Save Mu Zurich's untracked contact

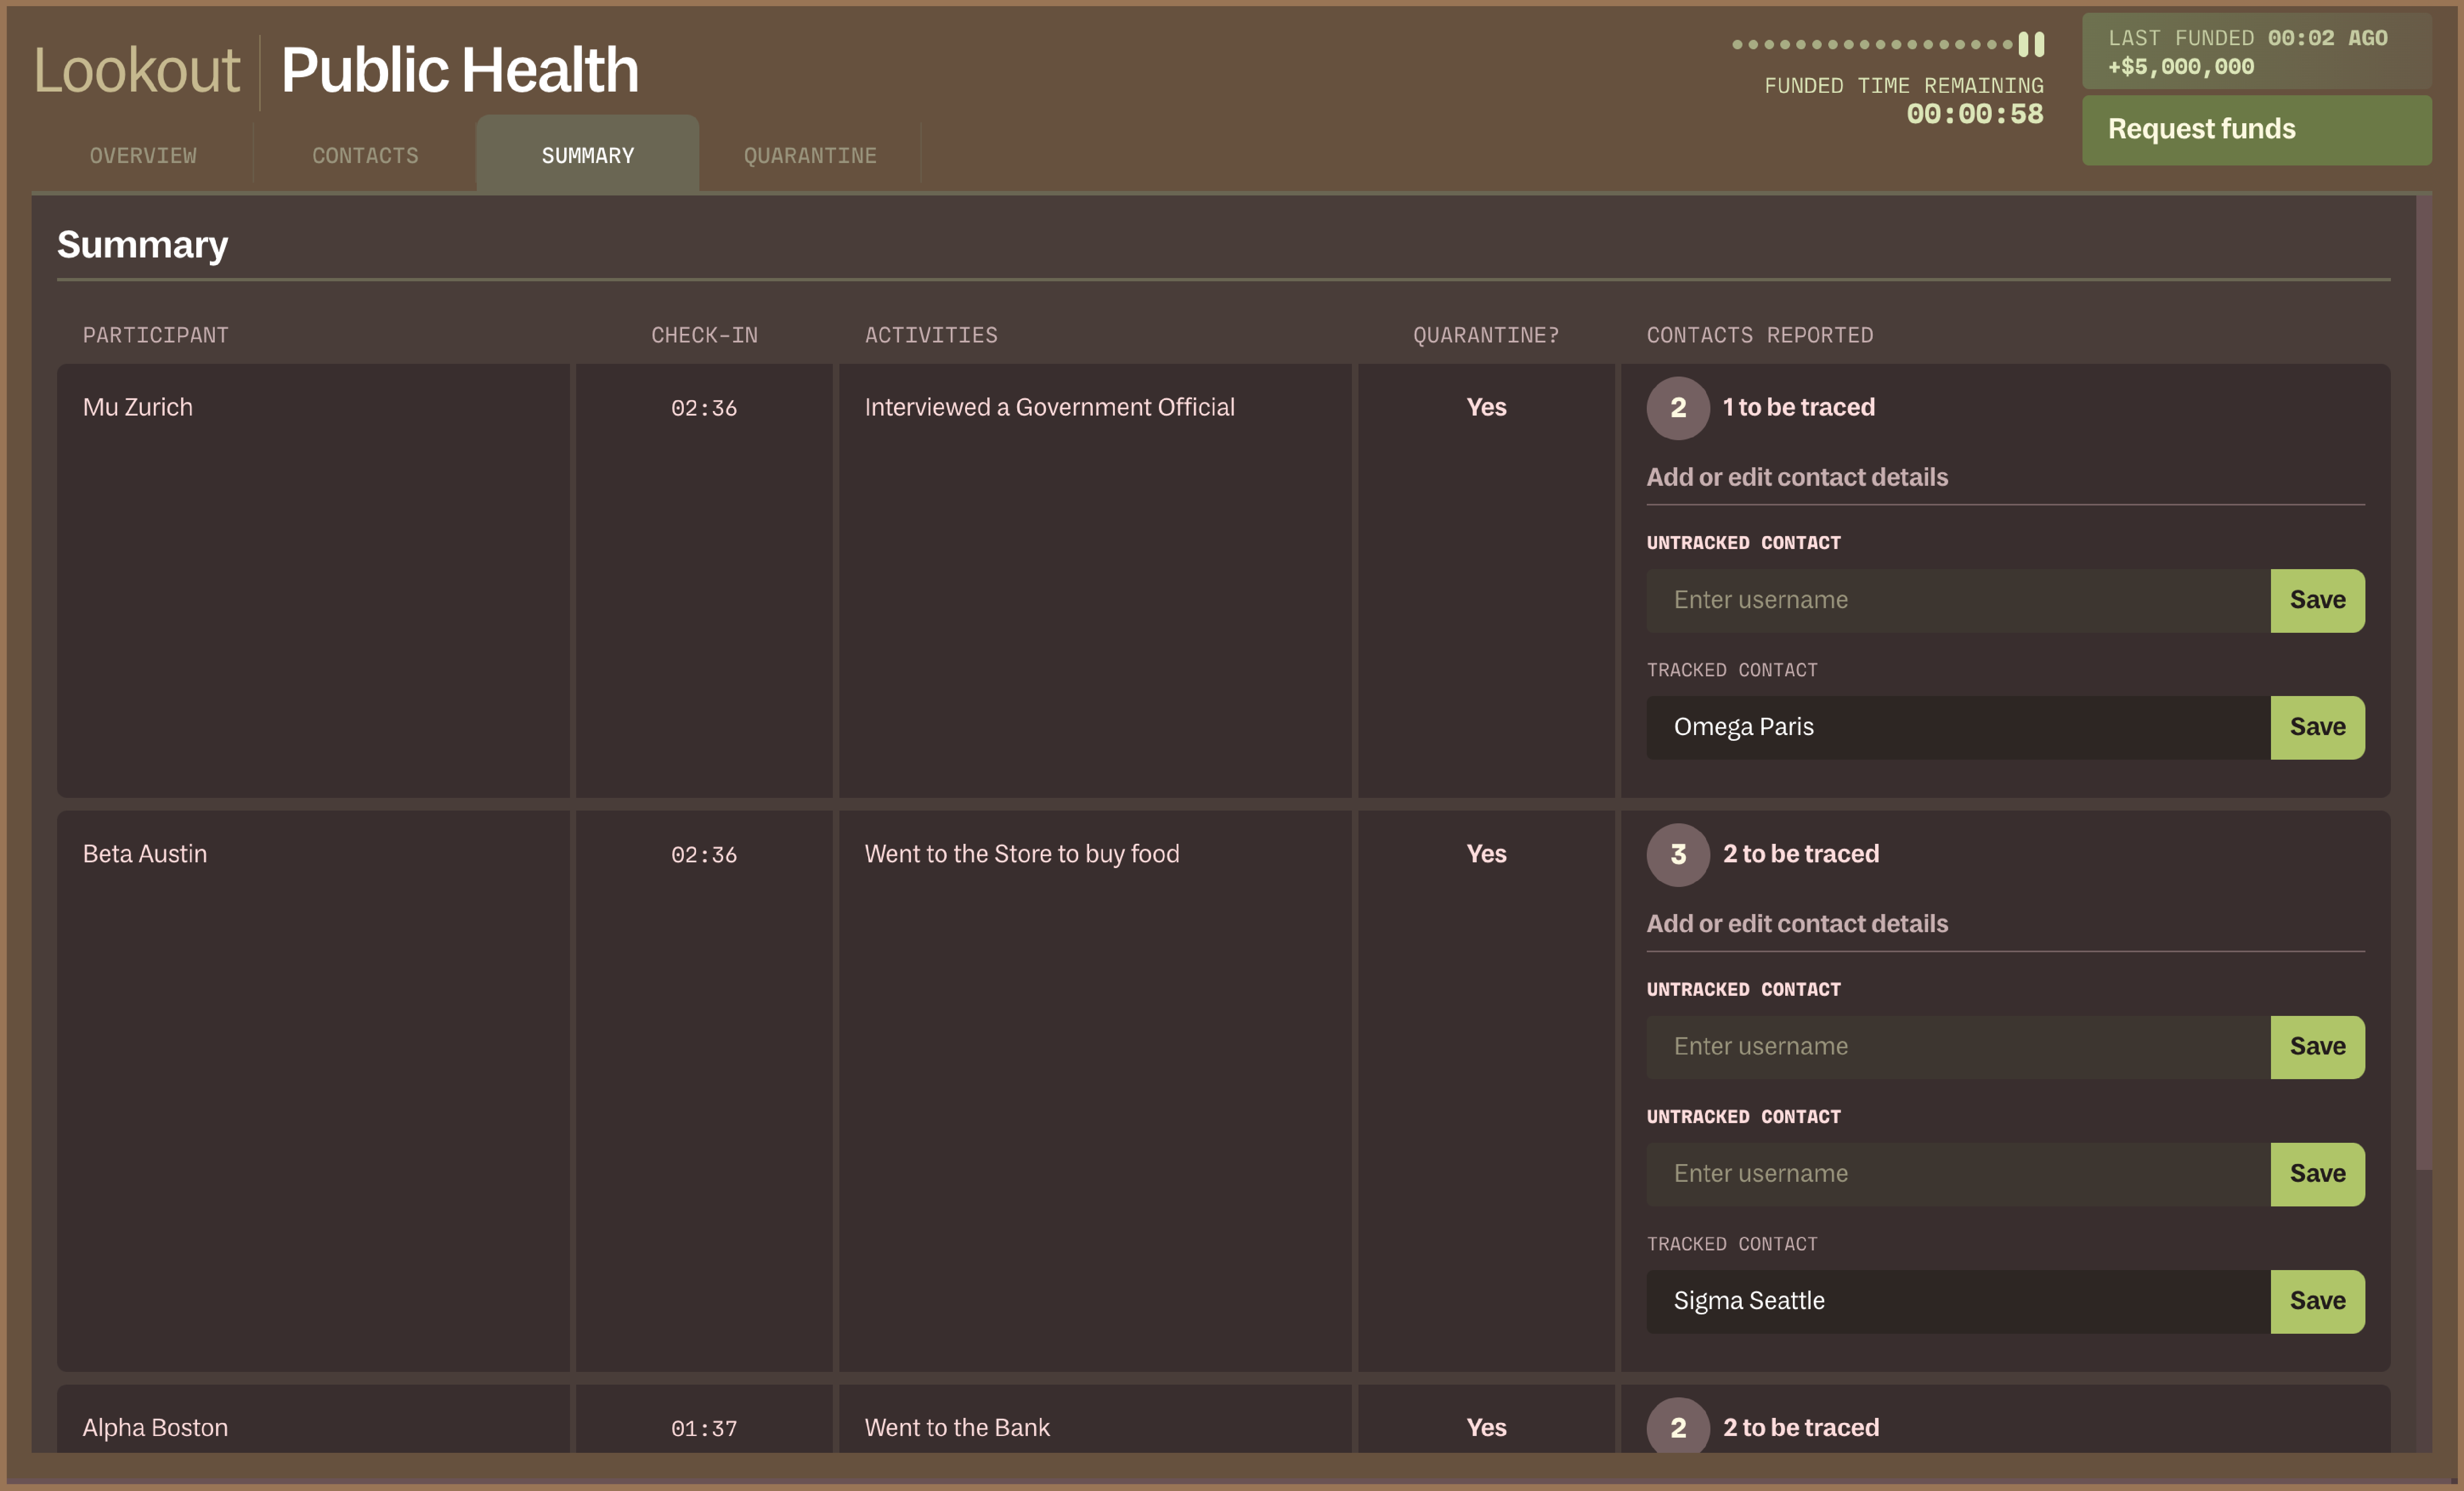(2317, 601)
